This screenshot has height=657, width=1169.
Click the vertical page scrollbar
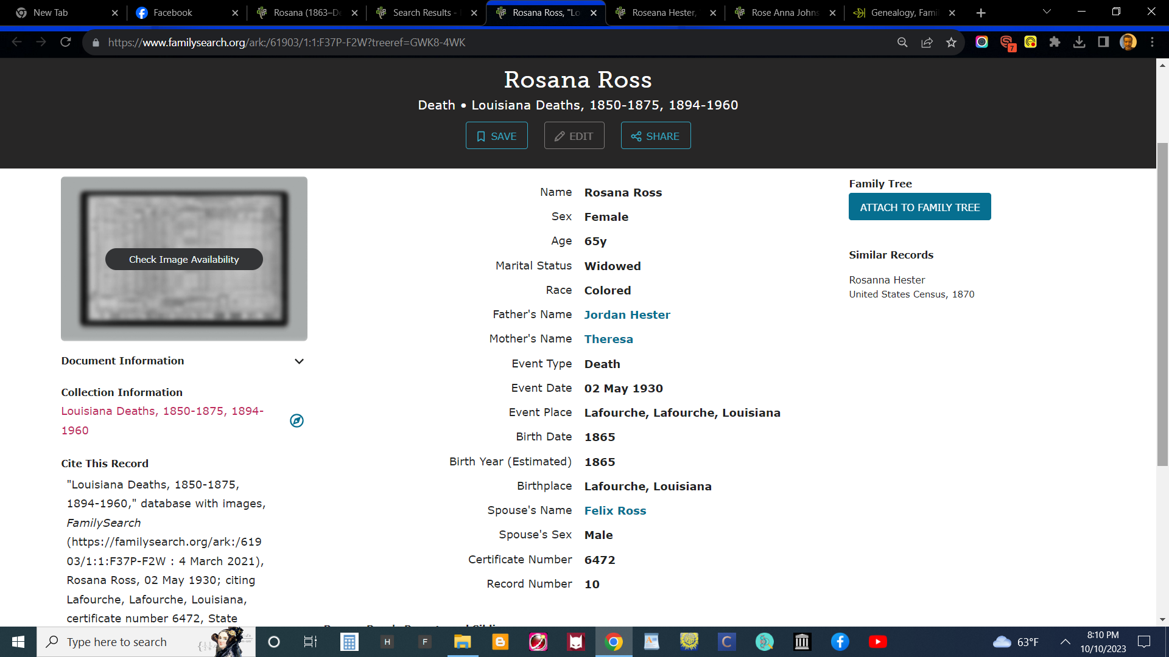pos(1162,304)
